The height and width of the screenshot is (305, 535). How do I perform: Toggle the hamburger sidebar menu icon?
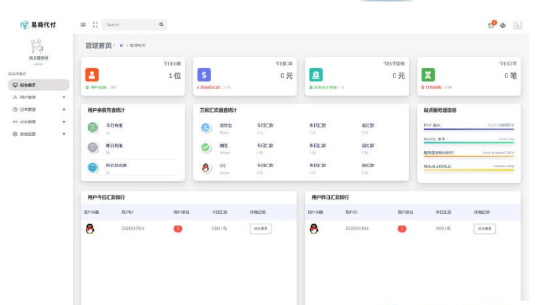click(x=83, y=25)
